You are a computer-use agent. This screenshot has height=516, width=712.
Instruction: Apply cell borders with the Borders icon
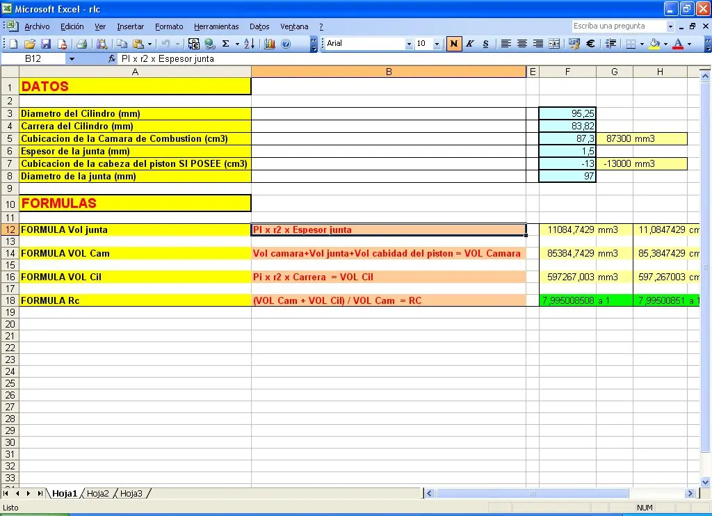tap(631, 44)
